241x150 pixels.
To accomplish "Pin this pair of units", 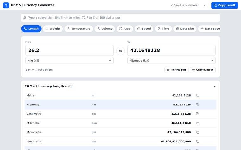I will [176, 70].
